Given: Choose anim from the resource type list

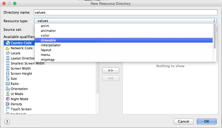Looking at the screenshot, I should pos(123,26).
